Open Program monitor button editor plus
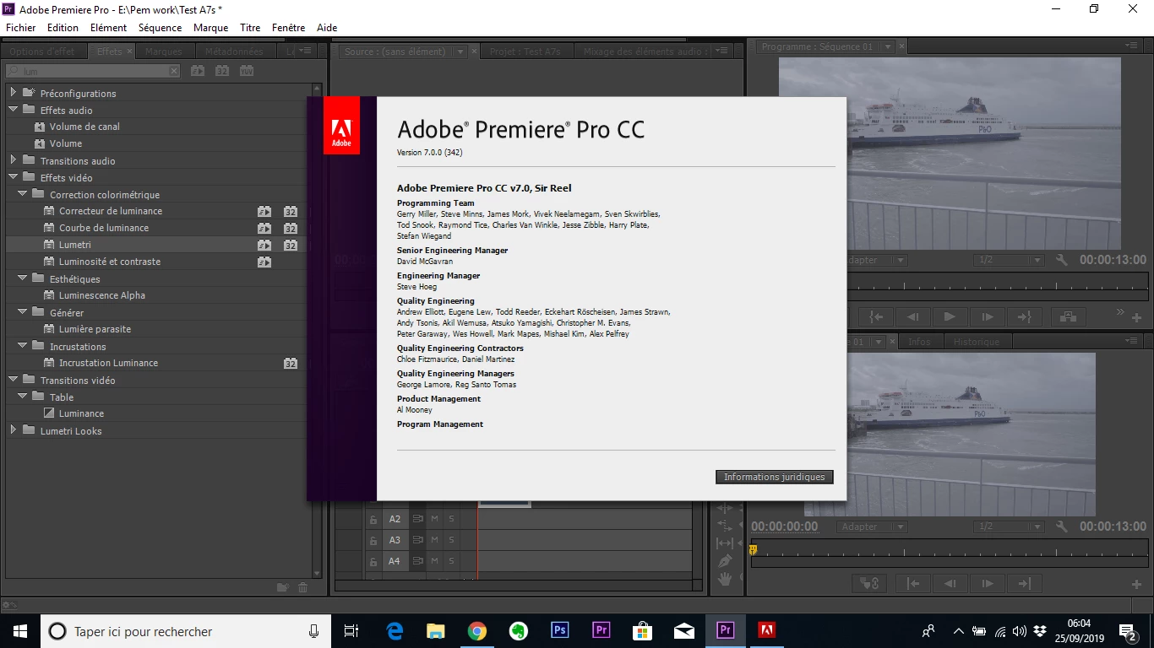The width and height of the screenshot is (1154, 648). [1137, 318]
